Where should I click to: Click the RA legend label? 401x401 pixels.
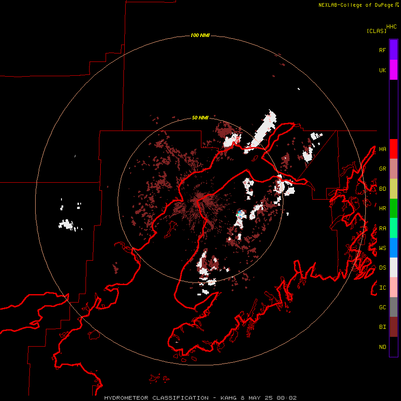coord(382,229)
